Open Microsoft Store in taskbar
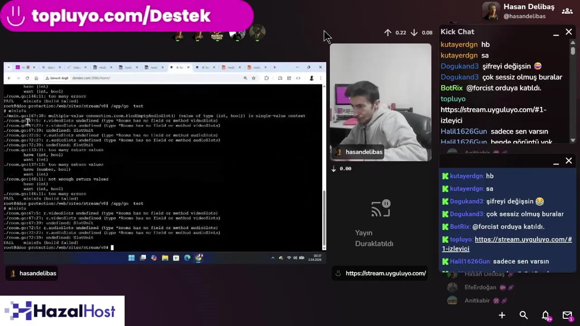Screen dimensions: 580x326 pos(176,258)
